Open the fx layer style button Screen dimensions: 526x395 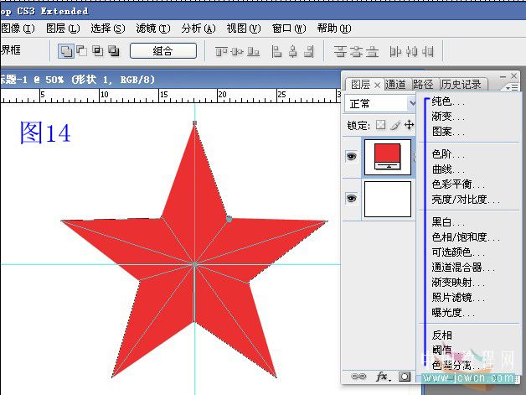[x=383, y=377]
